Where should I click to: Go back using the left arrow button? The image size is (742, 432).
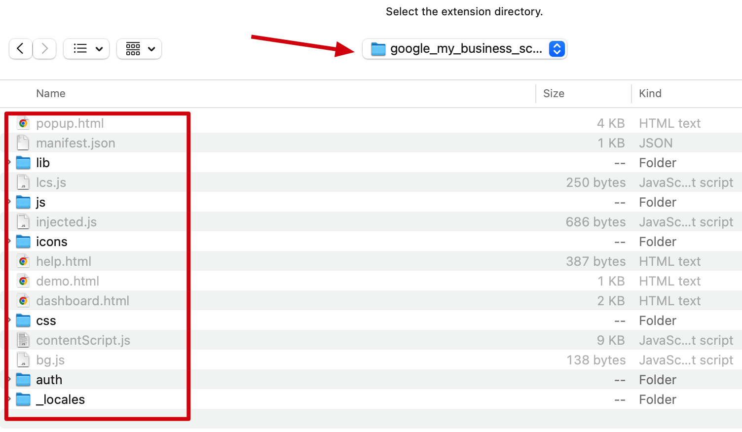[x=20, y=48]
